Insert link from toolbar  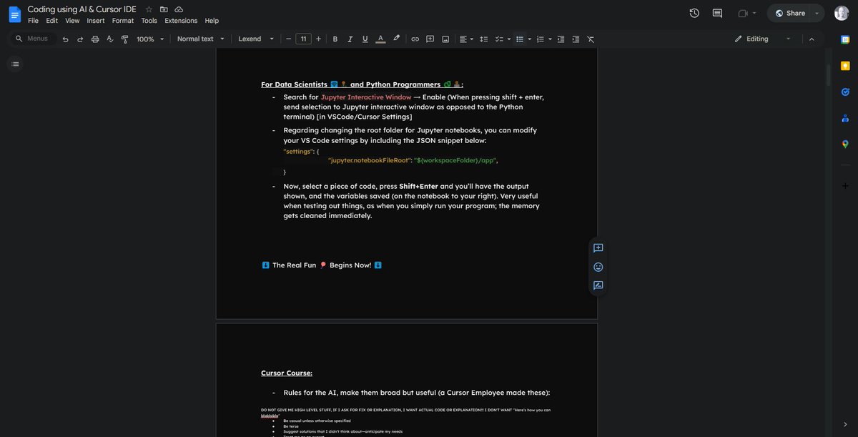click(415, 39)
